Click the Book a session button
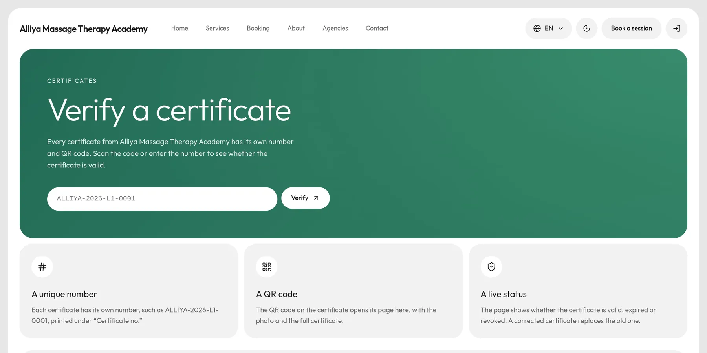 631,28
